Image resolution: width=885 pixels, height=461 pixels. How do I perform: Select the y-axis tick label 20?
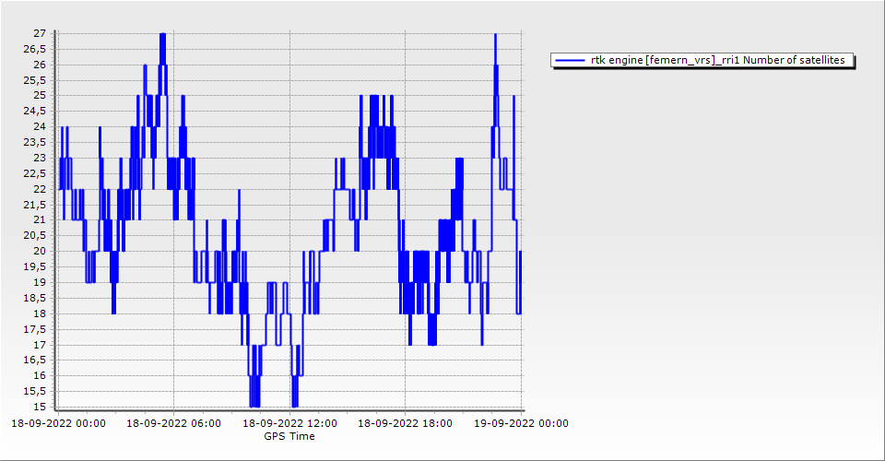click(x=40, y=251)
